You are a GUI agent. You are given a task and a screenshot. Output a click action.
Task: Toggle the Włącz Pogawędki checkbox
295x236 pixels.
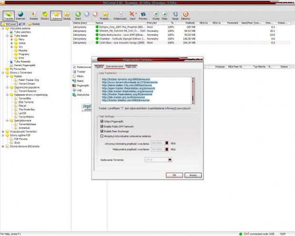pyautogui.click(x=102, y=121)
